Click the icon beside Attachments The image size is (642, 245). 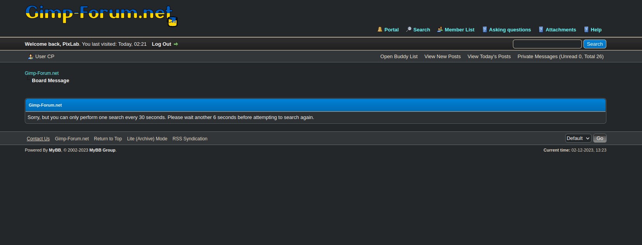541,29
